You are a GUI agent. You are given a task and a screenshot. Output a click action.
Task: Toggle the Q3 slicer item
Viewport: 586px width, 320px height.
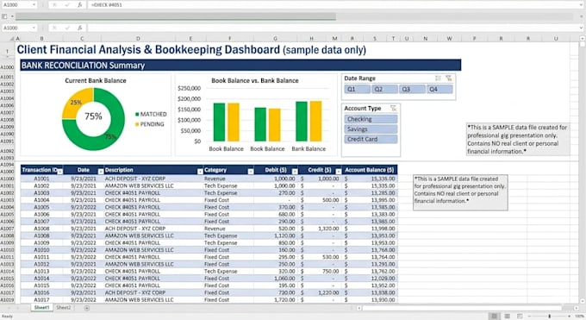(412, 89)
